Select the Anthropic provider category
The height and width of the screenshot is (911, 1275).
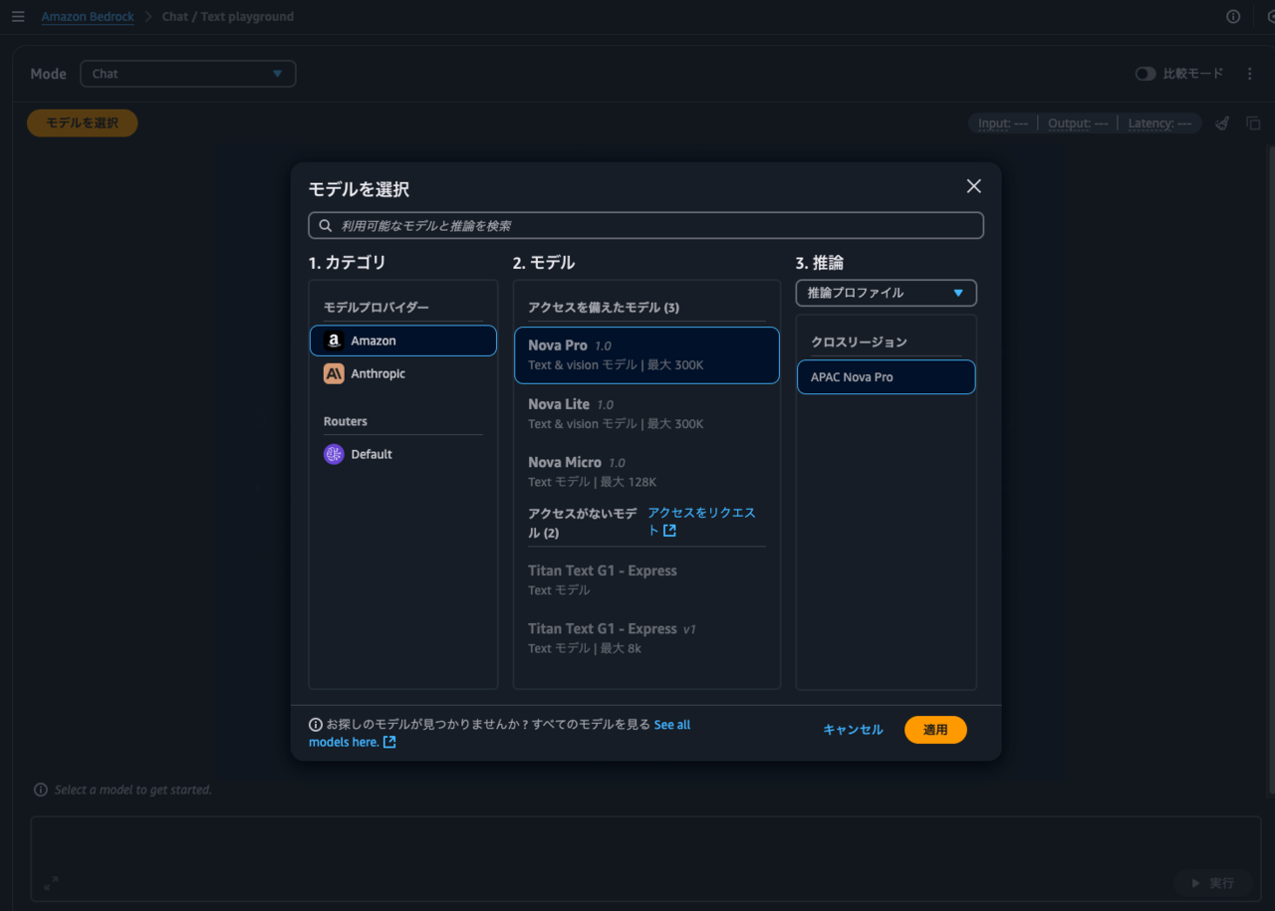[x=403, y=373]
